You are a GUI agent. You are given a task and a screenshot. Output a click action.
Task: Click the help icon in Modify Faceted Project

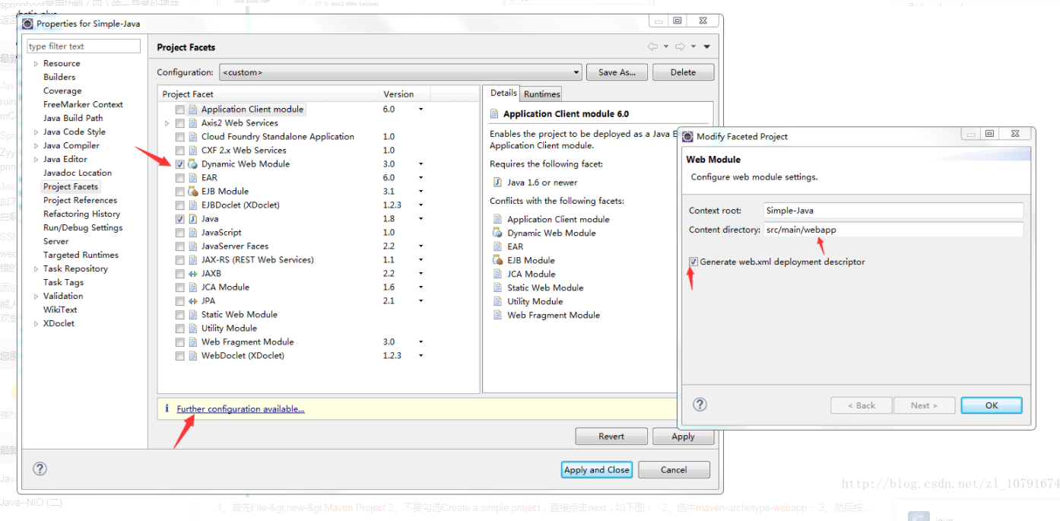[699, 405]
